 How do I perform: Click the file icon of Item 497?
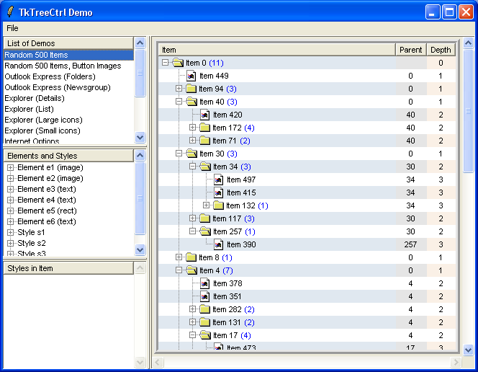[219, 180]
